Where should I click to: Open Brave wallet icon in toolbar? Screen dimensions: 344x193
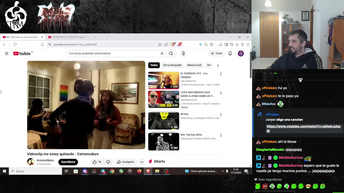pyautogui.click(x=231, y=44)
